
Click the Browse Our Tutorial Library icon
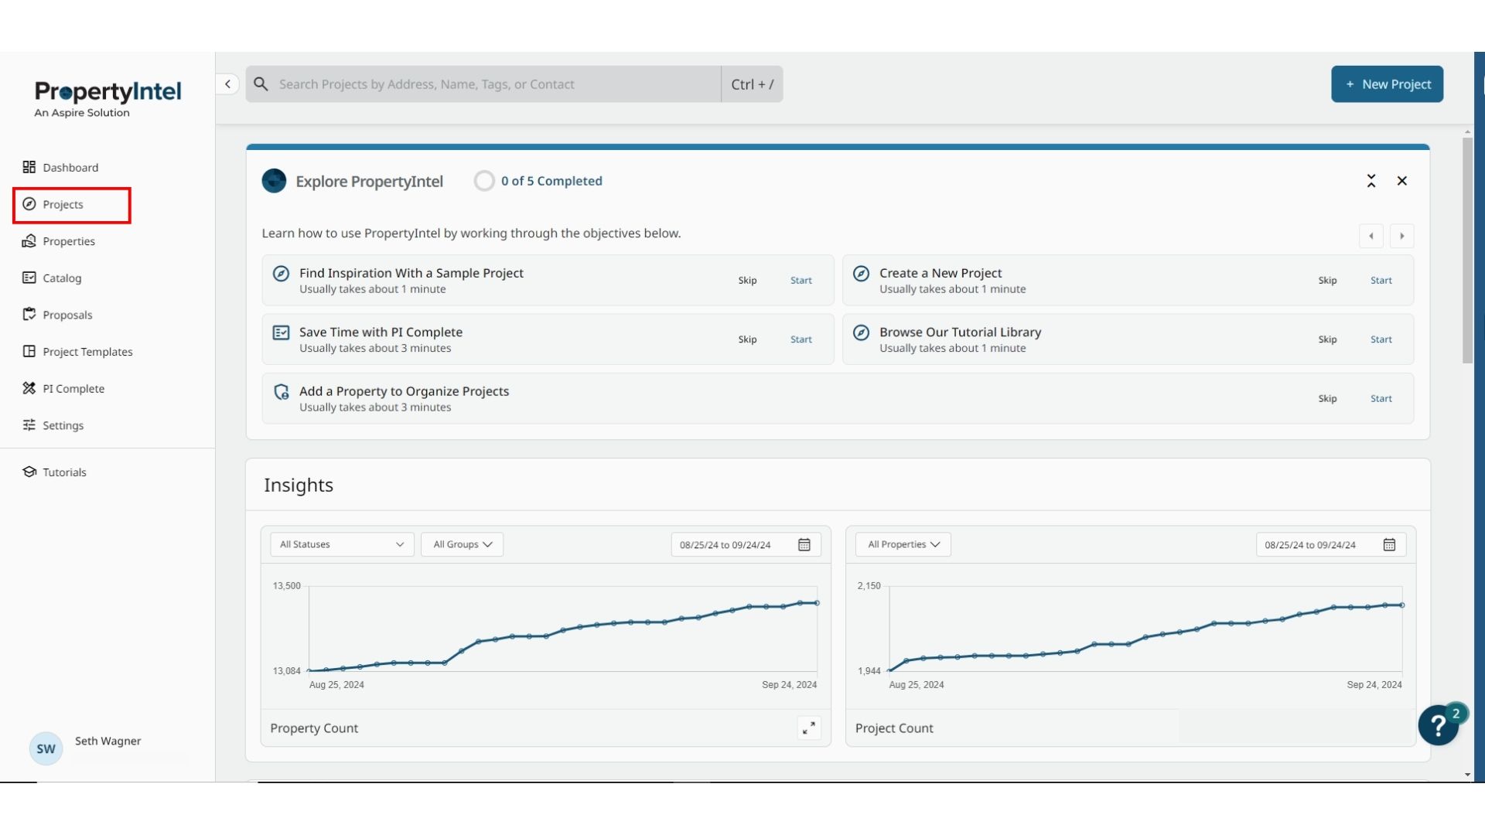click(861, 332)
